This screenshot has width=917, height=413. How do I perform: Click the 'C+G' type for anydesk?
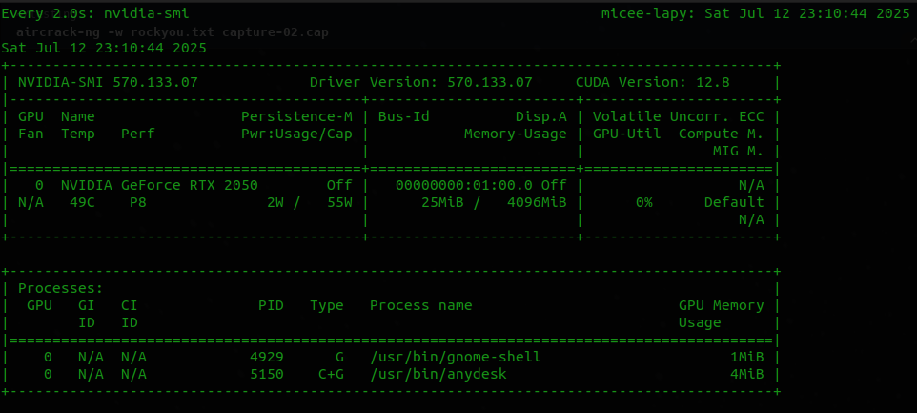point(332,374)
